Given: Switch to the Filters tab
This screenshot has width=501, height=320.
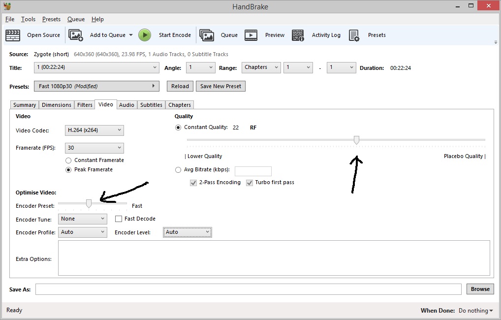Looking at the screenshot, I should pos(85,105).
